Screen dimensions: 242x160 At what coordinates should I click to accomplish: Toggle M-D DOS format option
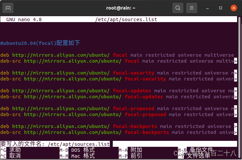pos(77,150)
